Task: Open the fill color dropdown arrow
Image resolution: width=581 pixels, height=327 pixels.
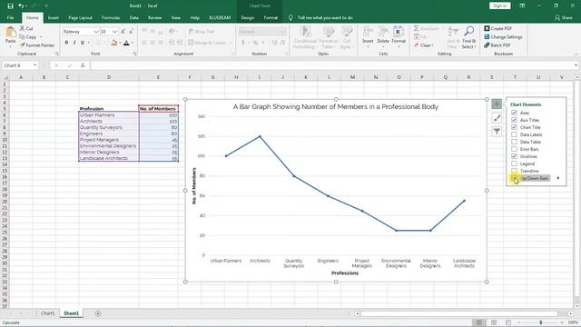Action: pyautogui.click(x=120, y=43)
